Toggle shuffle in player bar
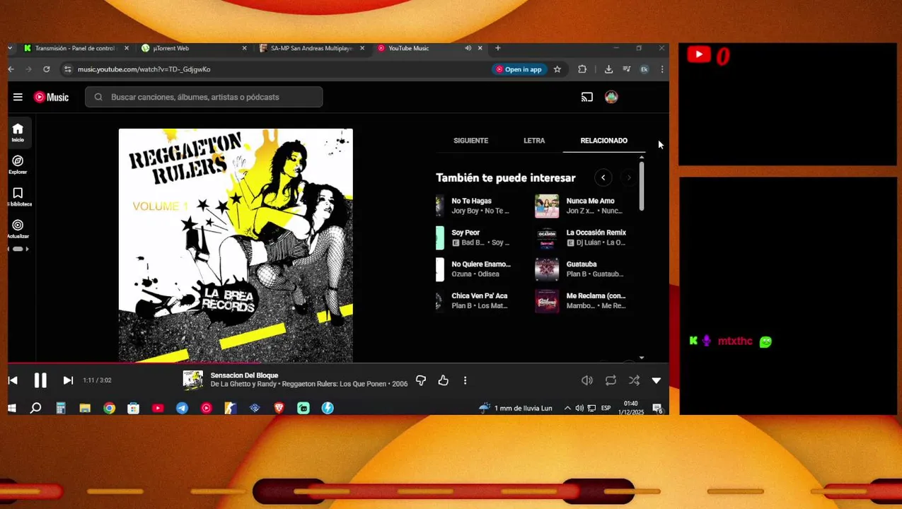This screenshot has width=902, height=509. tap(634, 380)
